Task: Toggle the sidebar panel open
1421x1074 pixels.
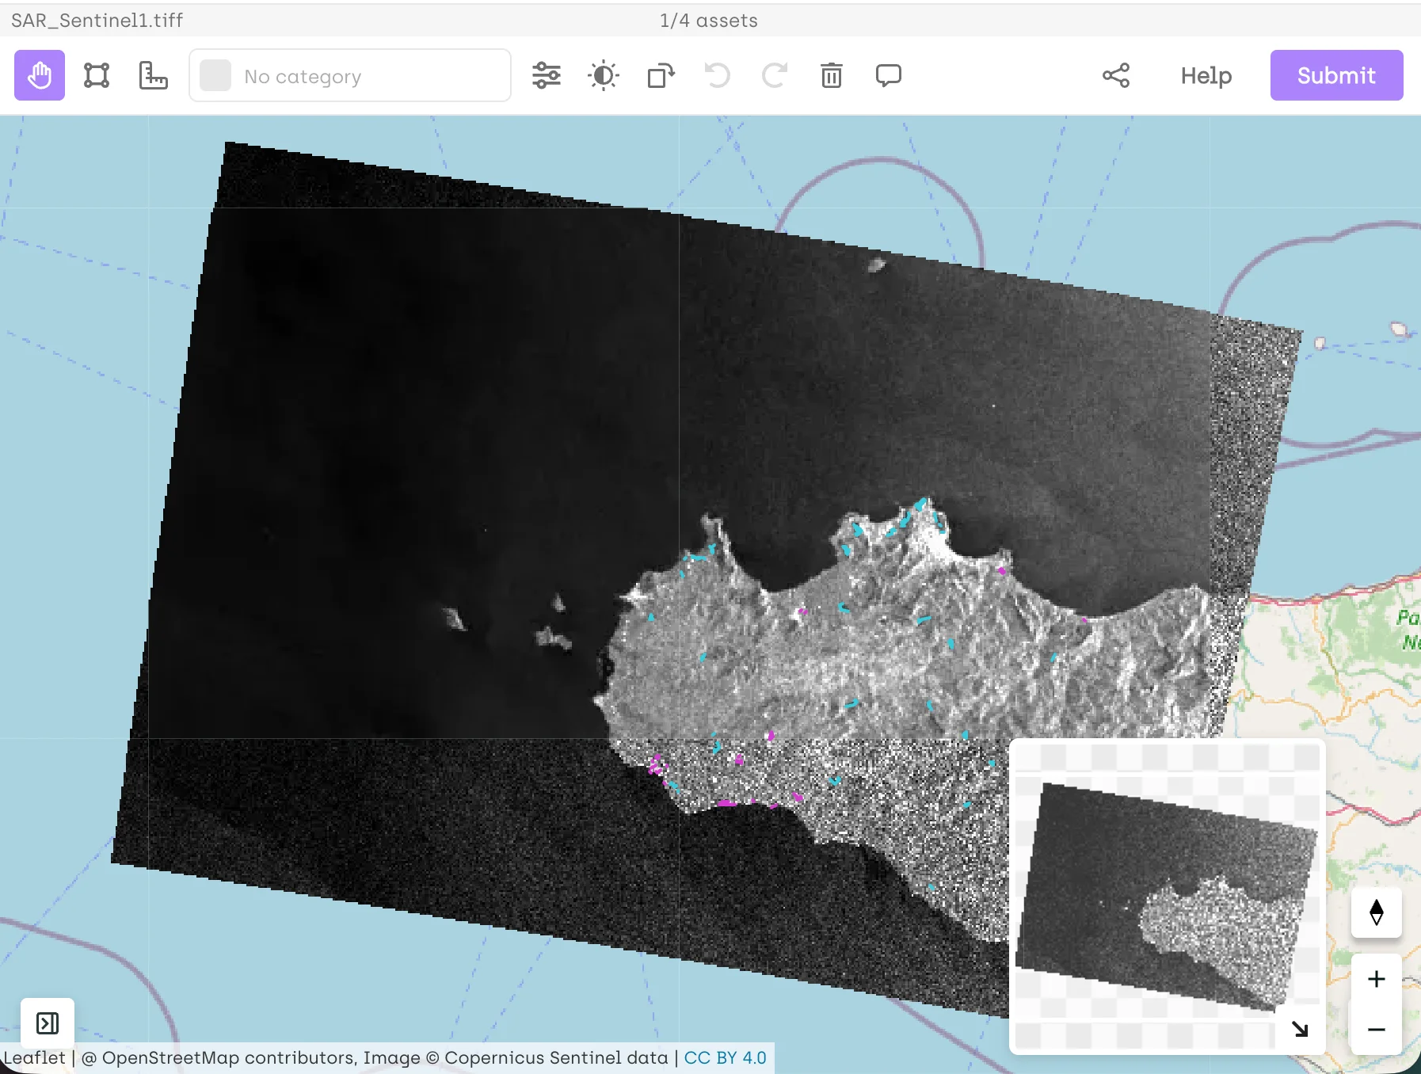Action: [48, 1023]
